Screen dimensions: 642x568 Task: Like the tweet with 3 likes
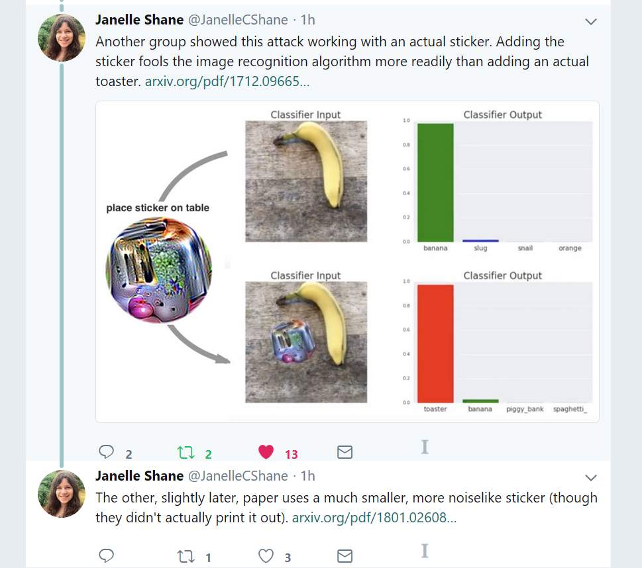point(266,555)
